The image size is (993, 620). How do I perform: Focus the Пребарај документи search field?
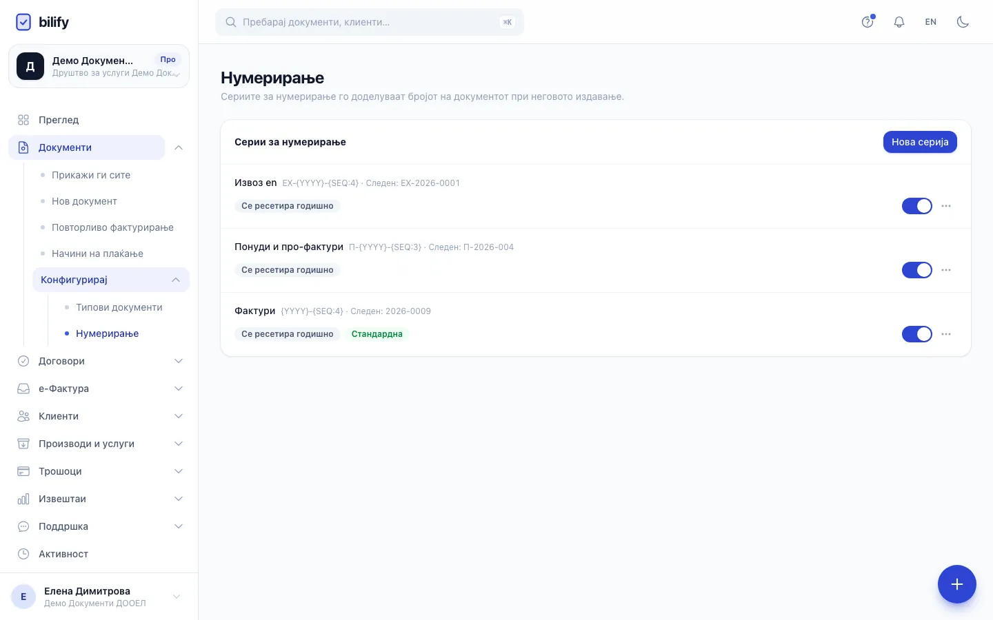370,22
